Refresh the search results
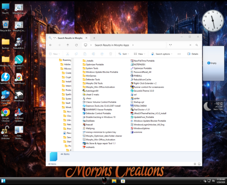227x185 pixels. (x=76, y=45)
